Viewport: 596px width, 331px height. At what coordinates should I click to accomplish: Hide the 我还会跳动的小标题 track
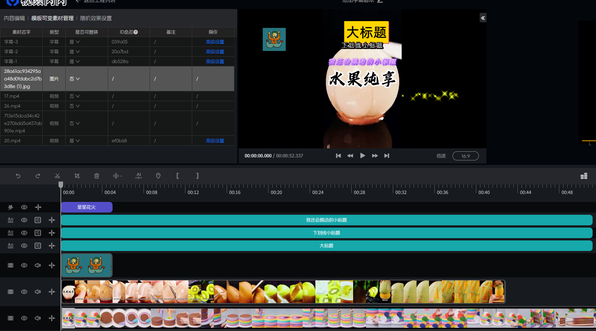click(x=24, y=220)
